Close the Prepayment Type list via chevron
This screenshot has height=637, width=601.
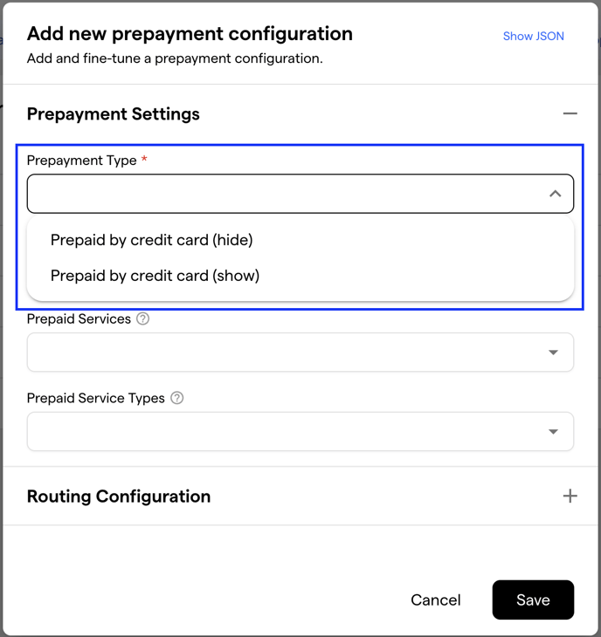tap(555, 194)
